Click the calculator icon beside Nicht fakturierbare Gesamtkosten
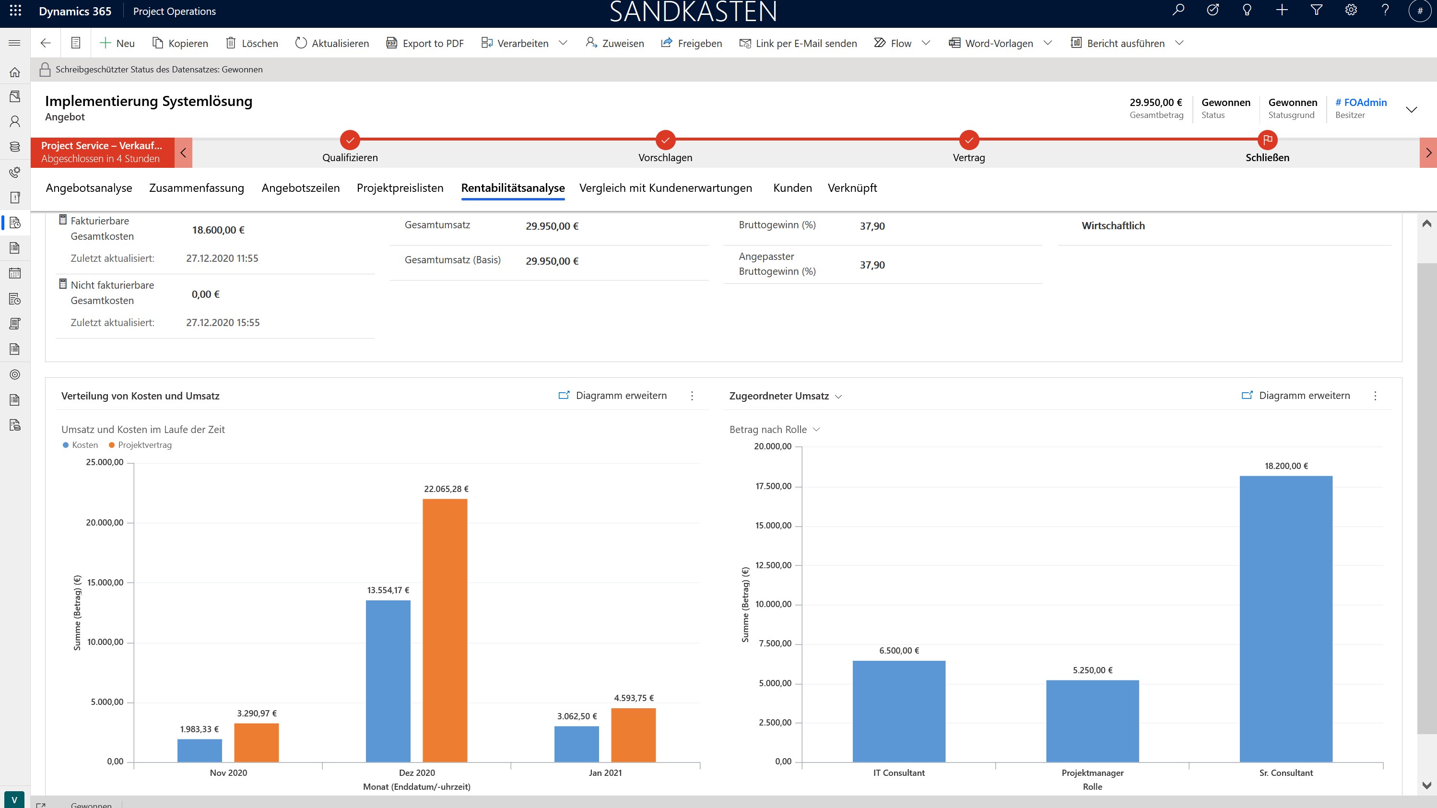The width and height of the screenshot is (1437, 808). [x=63, y=284]
